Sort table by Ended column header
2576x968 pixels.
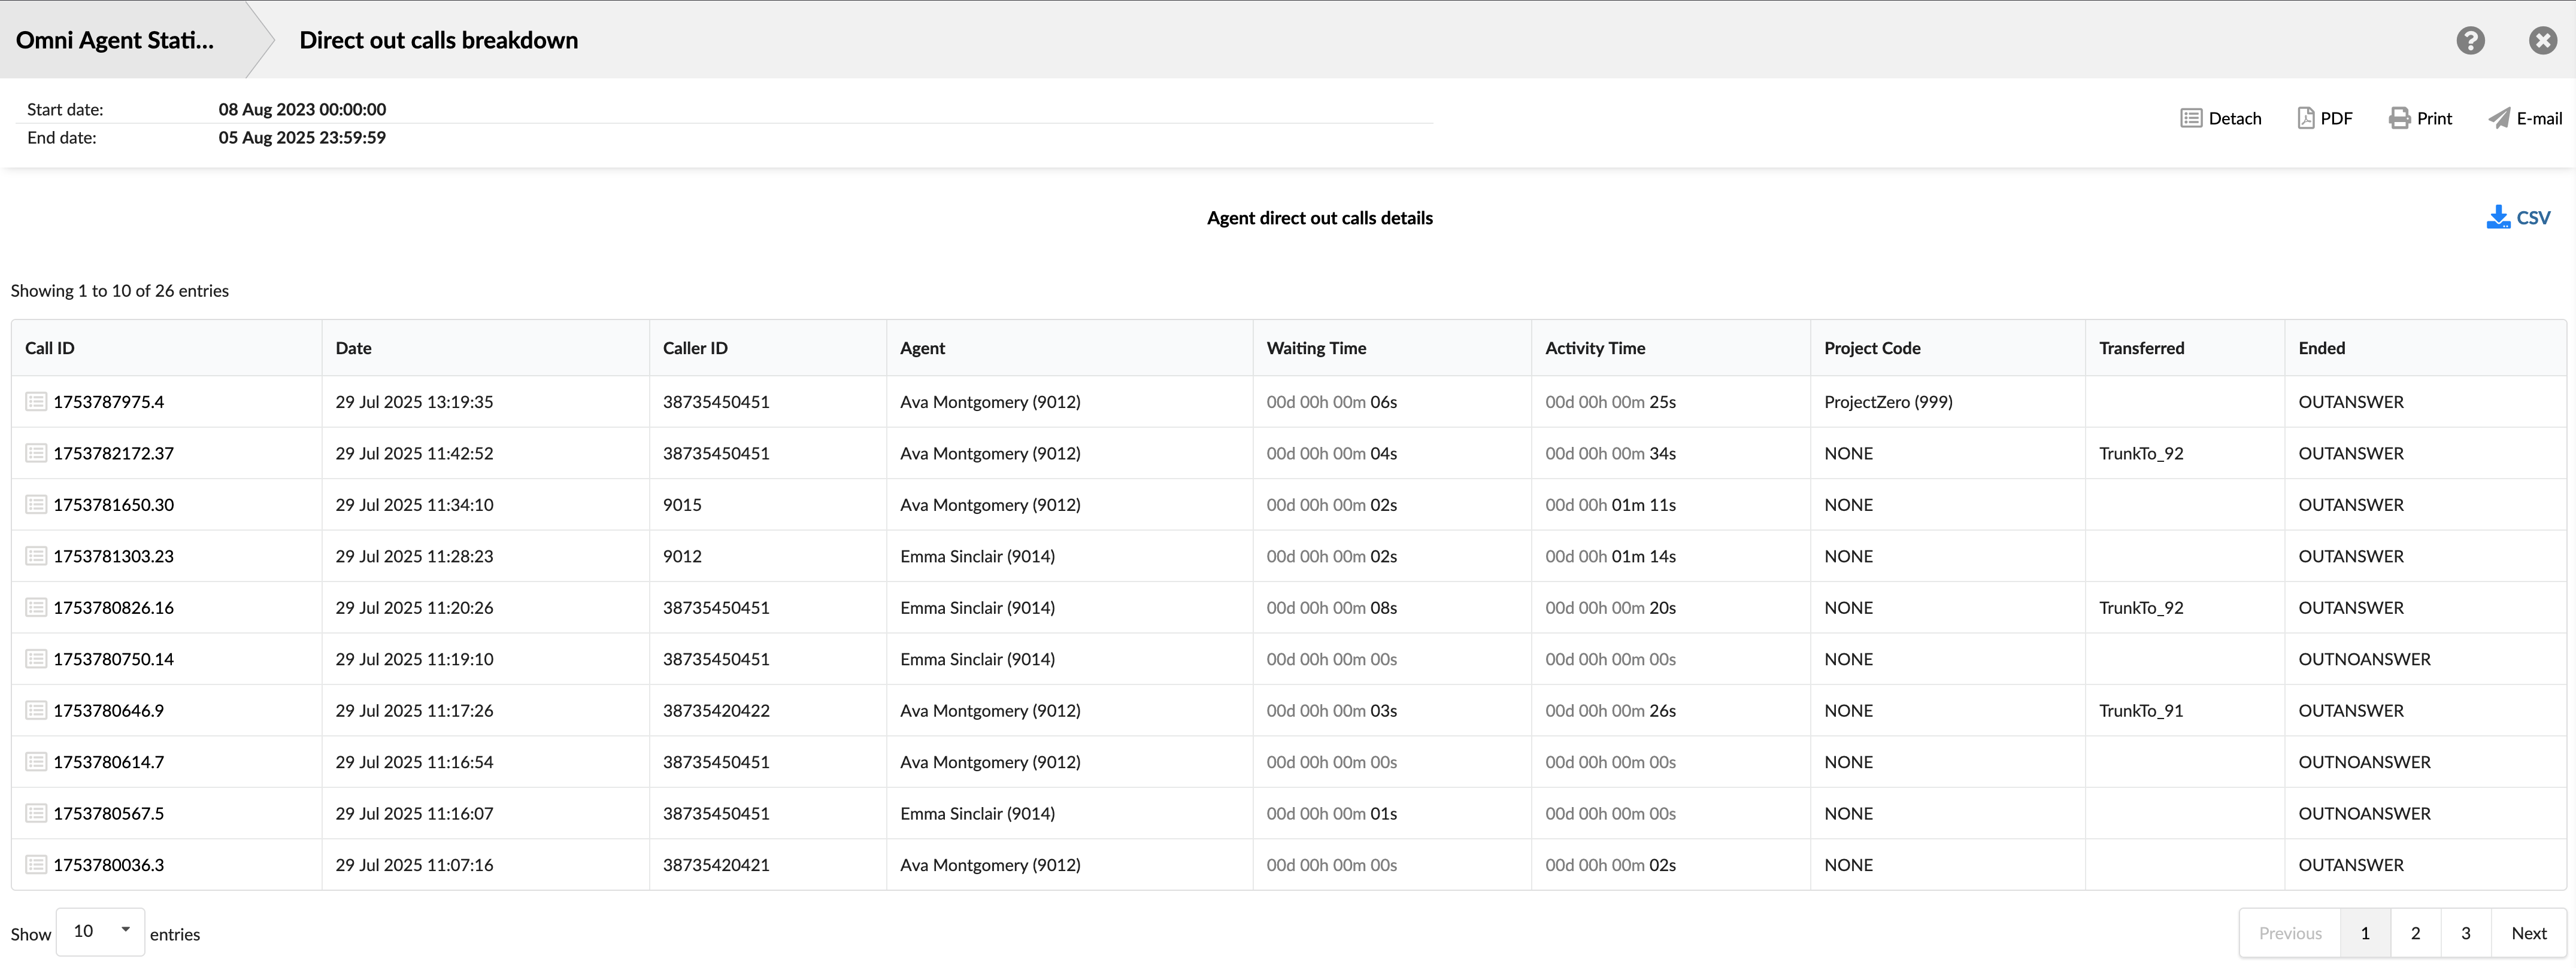pyautogui.click(x=2321, y=348)
